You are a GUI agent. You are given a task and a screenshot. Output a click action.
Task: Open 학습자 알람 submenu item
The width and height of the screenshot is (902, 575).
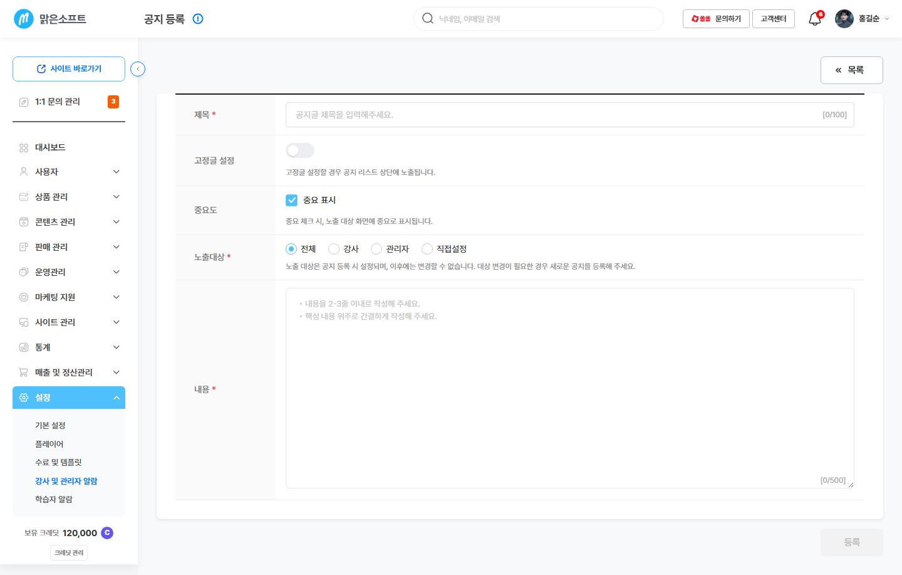pos(54,499)
